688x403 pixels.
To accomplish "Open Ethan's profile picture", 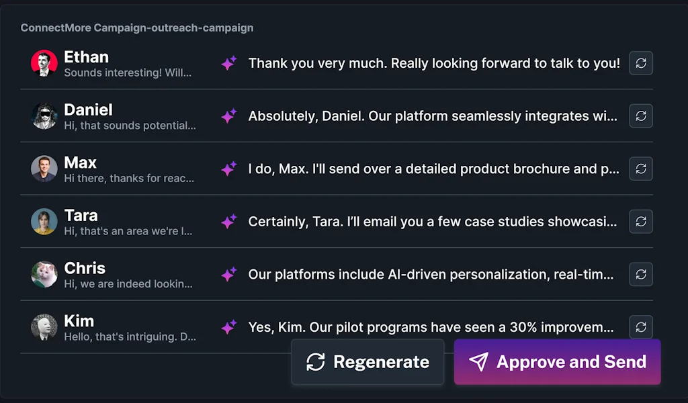I will (44, 63).
